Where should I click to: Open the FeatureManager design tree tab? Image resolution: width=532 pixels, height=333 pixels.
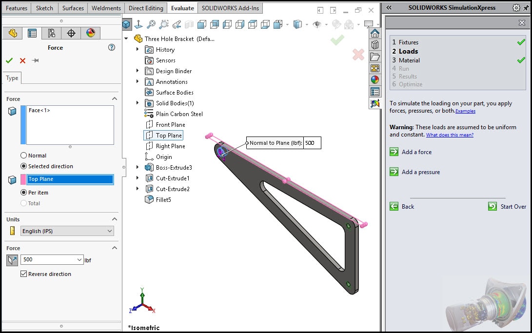point(13,33)
